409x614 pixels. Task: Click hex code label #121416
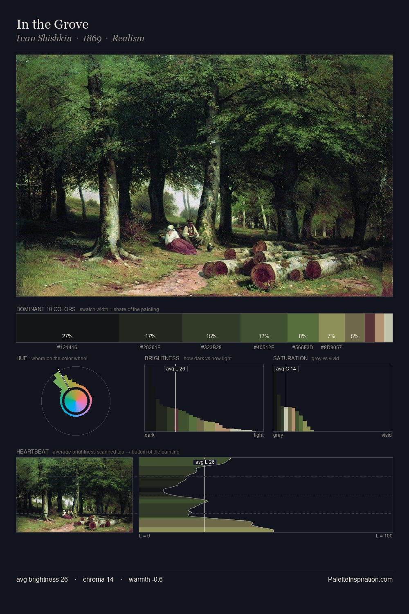67,348
